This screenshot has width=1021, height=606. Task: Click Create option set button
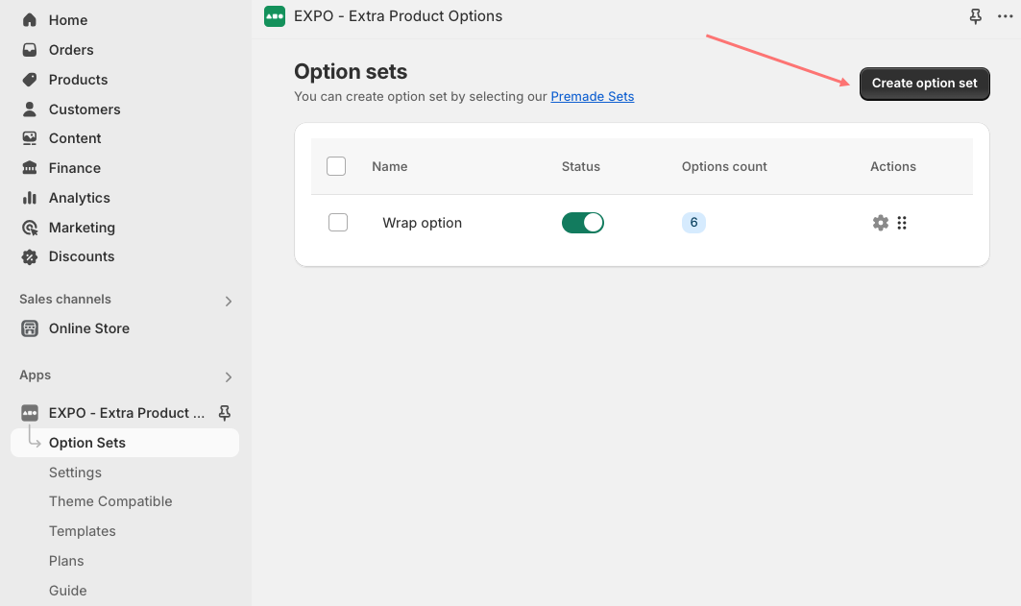pos(925,84)
